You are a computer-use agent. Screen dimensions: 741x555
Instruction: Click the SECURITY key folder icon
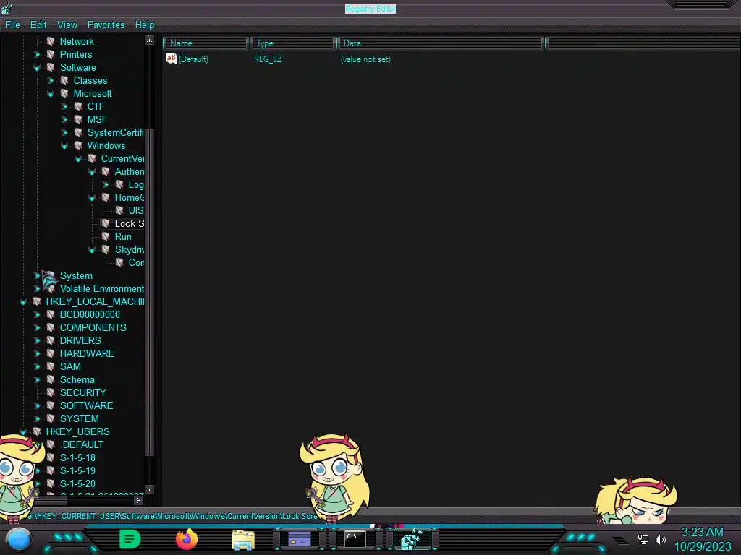coord(51,392)
